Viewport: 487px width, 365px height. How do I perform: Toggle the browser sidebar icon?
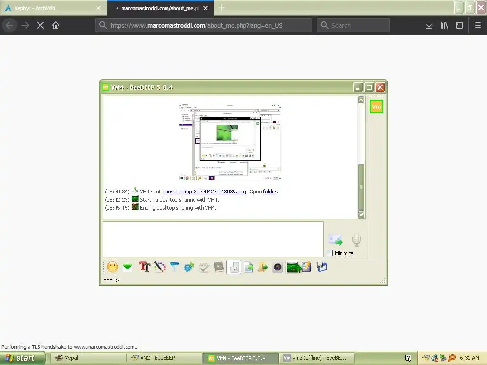tap(459, 25)
